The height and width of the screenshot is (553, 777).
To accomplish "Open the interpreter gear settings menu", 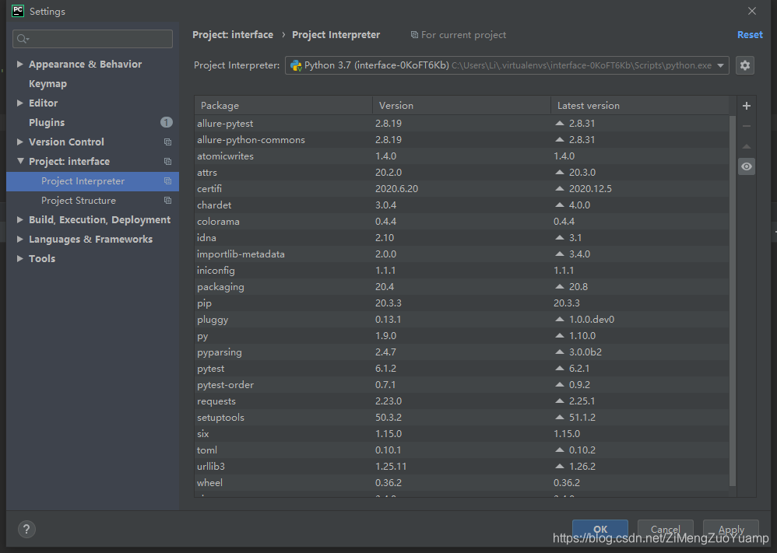I will click(745, 65).
